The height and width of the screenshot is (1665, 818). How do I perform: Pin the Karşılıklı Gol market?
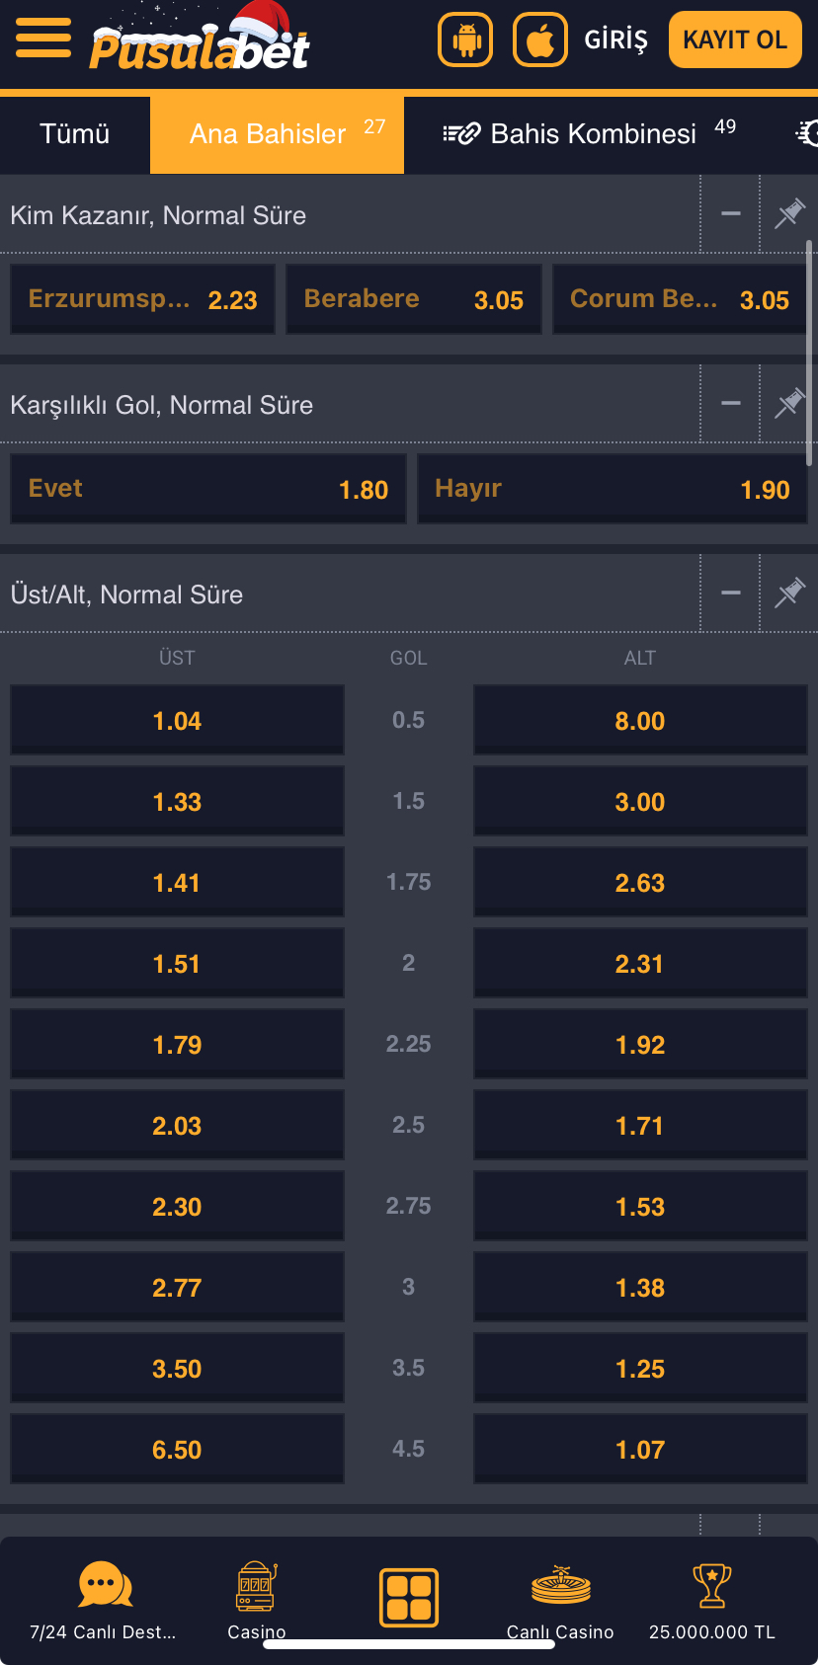(789, 403)
